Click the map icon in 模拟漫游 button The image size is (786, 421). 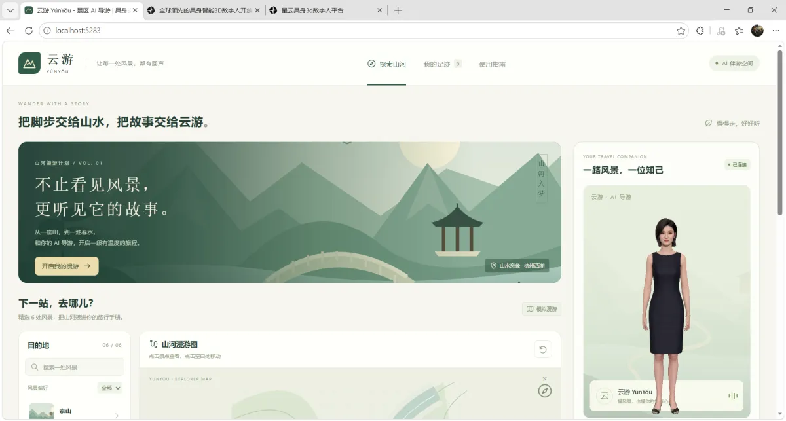pos(530,309)
